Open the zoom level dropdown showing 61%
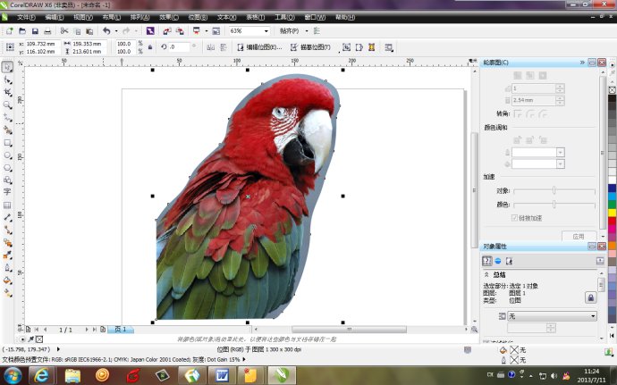 click(264, 31)
